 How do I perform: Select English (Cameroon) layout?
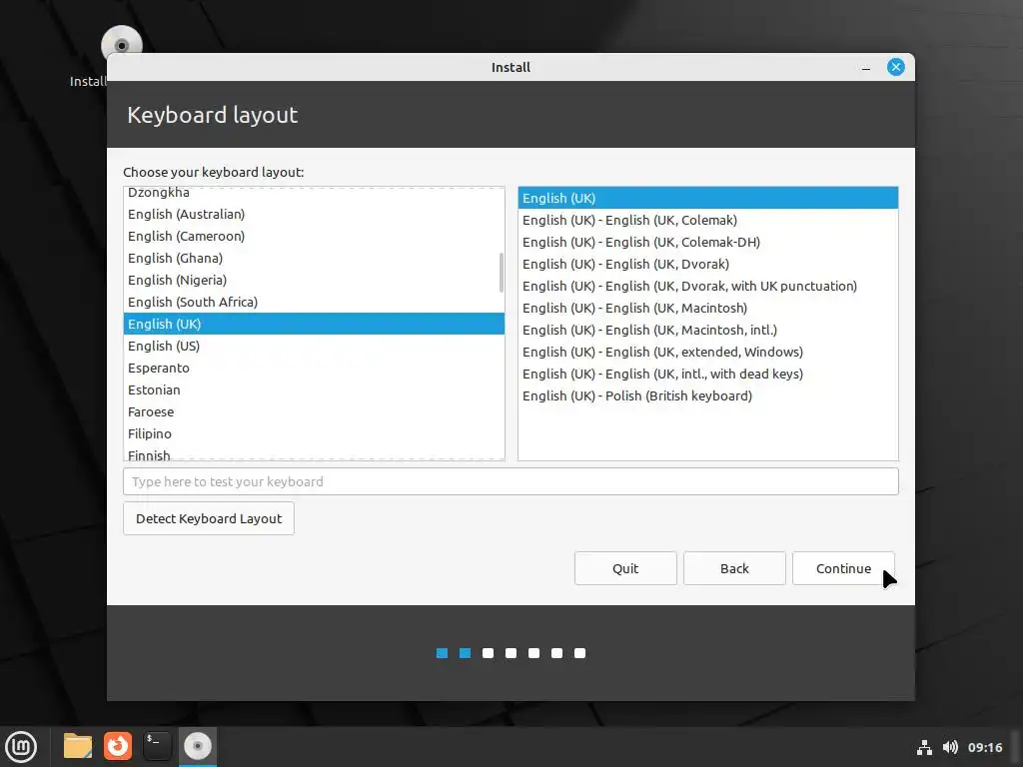coord(314,236)
